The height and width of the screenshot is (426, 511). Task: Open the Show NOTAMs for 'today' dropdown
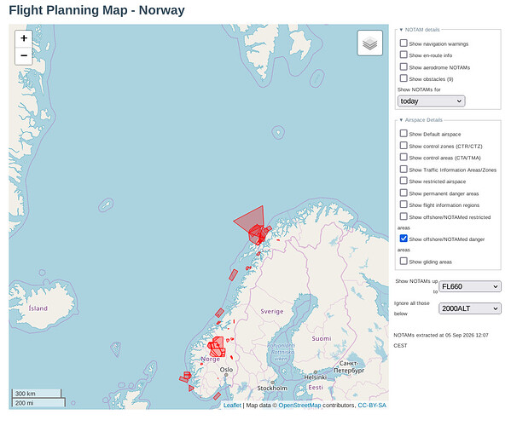[x=431, y=101]
